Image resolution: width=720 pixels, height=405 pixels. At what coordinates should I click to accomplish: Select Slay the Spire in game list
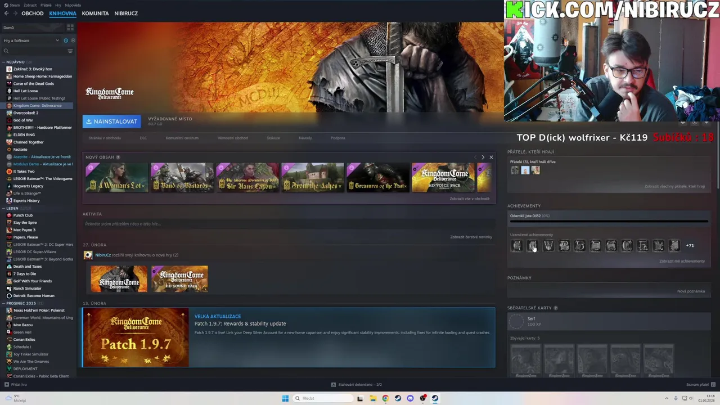[x=25, y=223]
